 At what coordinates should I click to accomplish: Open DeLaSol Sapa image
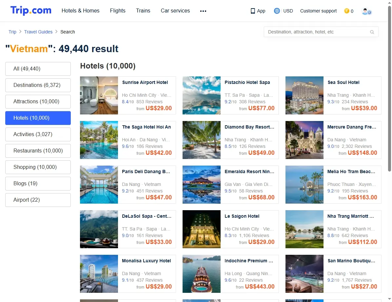coord(99,229)
